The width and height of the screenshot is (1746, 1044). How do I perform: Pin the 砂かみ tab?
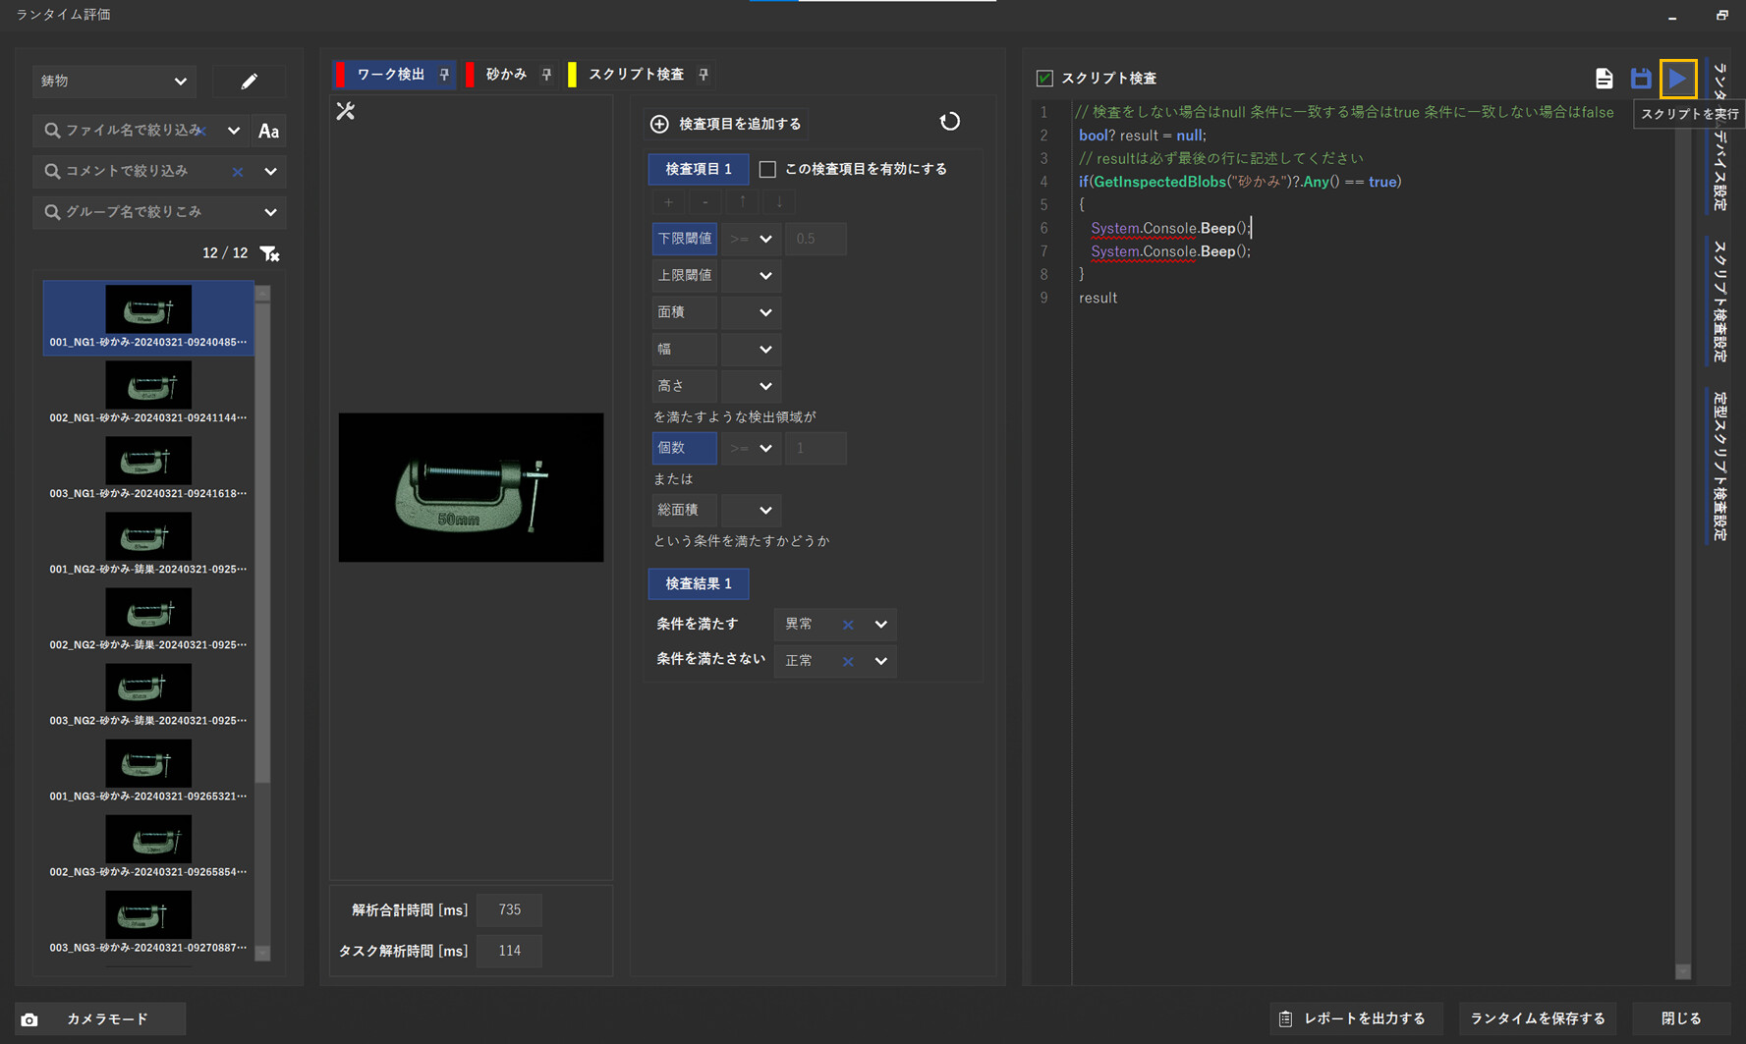[546, 75]
